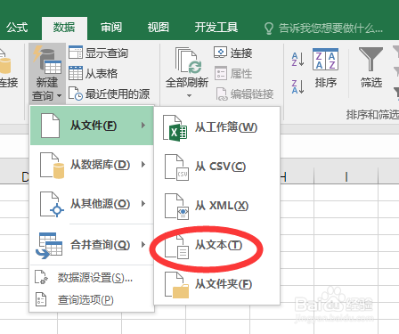Open the 开发工具 tab
399x334 pixels.
coord(216,28)
